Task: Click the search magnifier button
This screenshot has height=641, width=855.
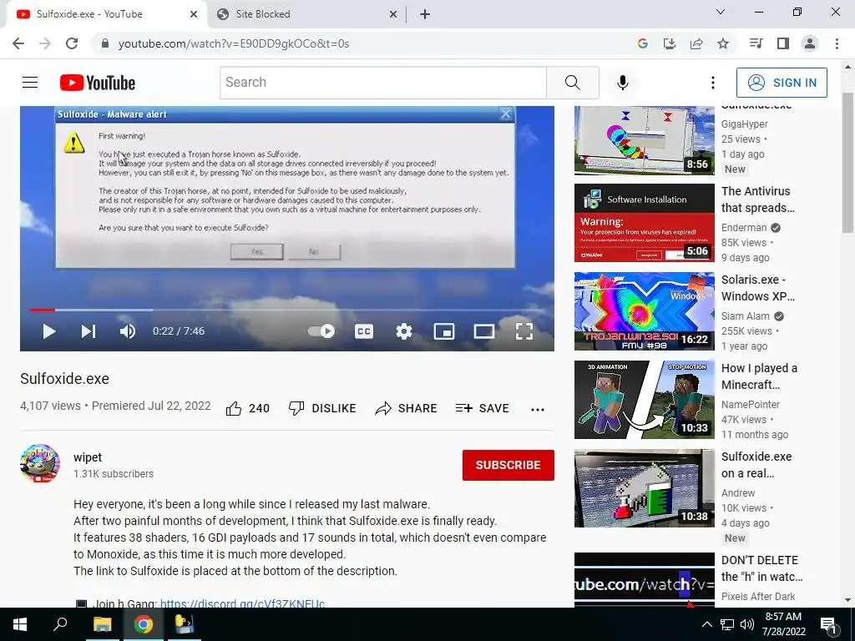Action: pyautogui.click(x=573, y=83)
